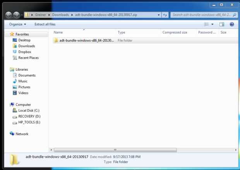Go forward with the Forward arrow button
The height and width of the screenshot is (170, 240).
(x=16, y=15)
